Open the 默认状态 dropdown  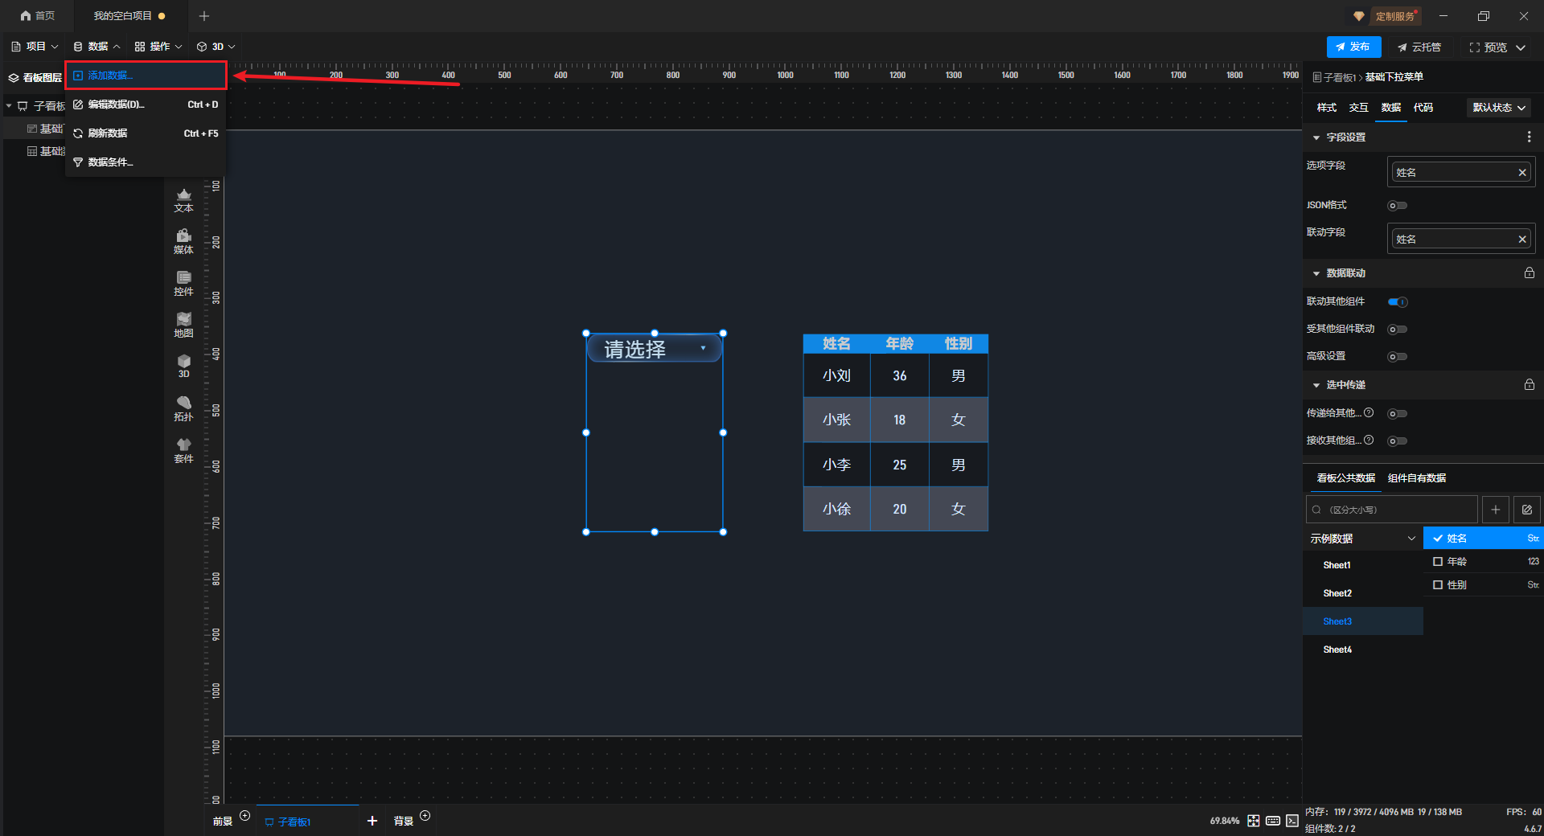tap(1498, 108)
